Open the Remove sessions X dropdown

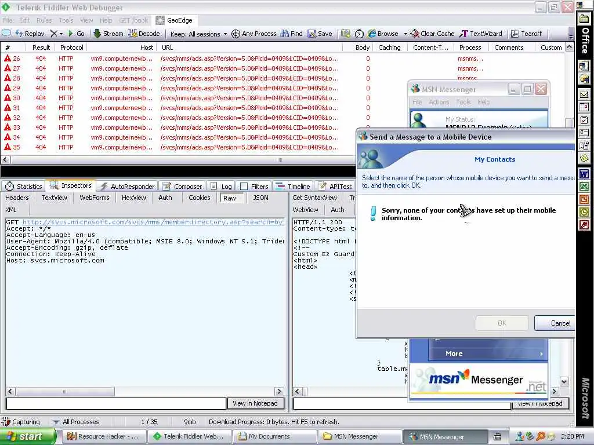(56, 34)
